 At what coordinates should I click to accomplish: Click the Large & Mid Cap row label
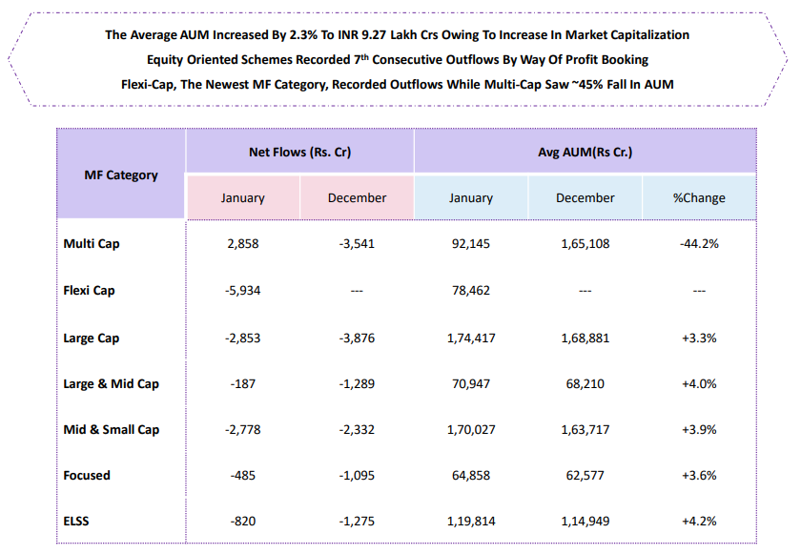111,384
